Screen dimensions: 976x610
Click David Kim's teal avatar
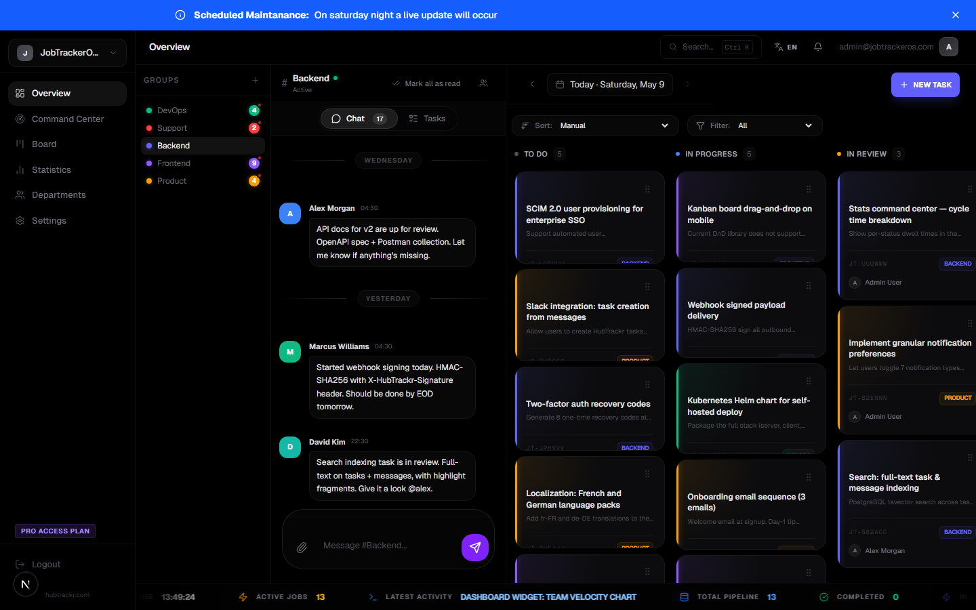point(290,447)
